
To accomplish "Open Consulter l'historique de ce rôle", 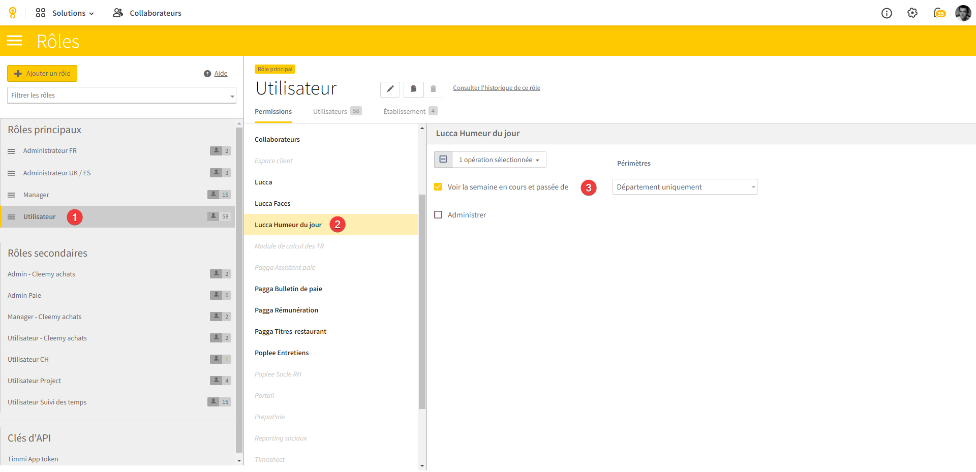I will 497,88.
